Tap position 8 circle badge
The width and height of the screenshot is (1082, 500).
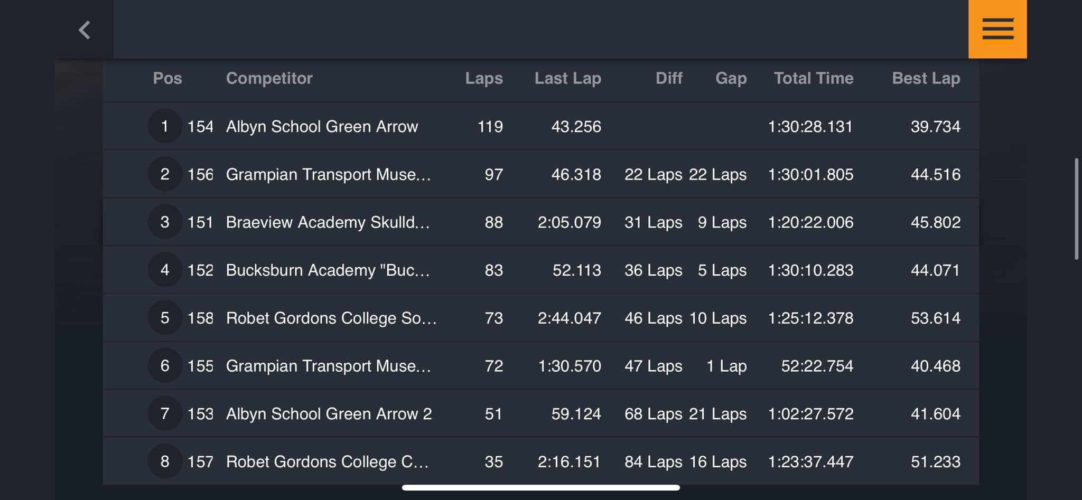(x=165, y=461)
